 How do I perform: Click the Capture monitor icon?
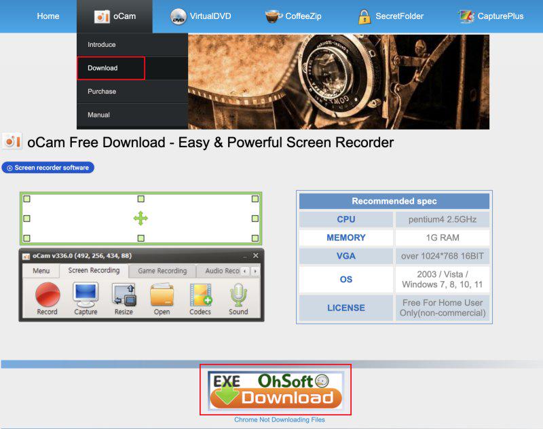[86, 295]
